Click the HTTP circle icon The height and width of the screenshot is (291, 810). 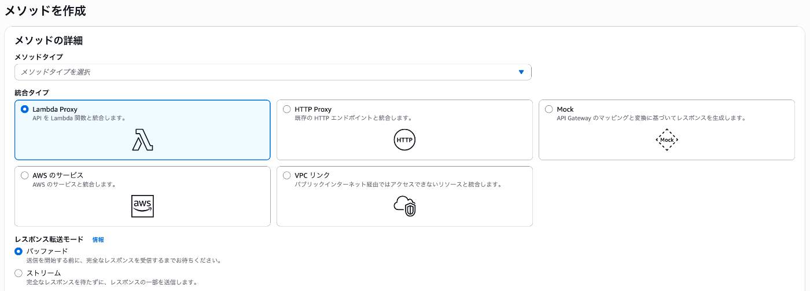click(404, 140)
